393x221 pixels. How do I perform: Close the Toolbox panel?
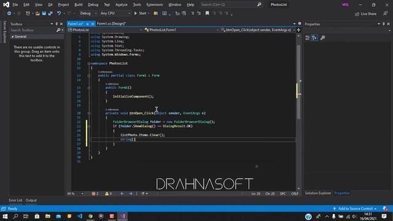click(x=61, y=24)
